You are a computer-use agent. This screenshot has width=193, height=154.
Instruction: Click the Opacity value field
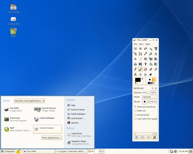154,92
